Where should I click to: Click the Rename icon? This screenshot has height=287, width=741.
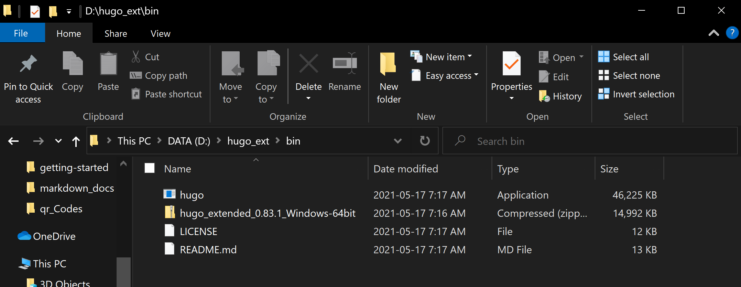tap(345, 63)
